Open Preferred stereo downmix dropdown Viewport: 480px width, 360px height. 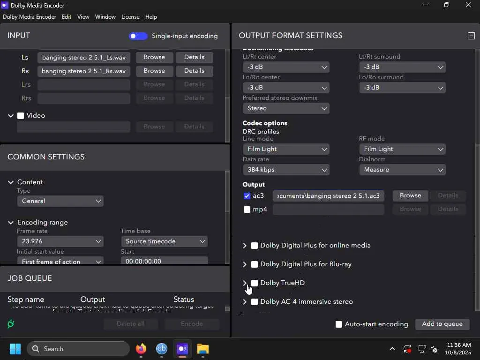(x=286, y=108)
